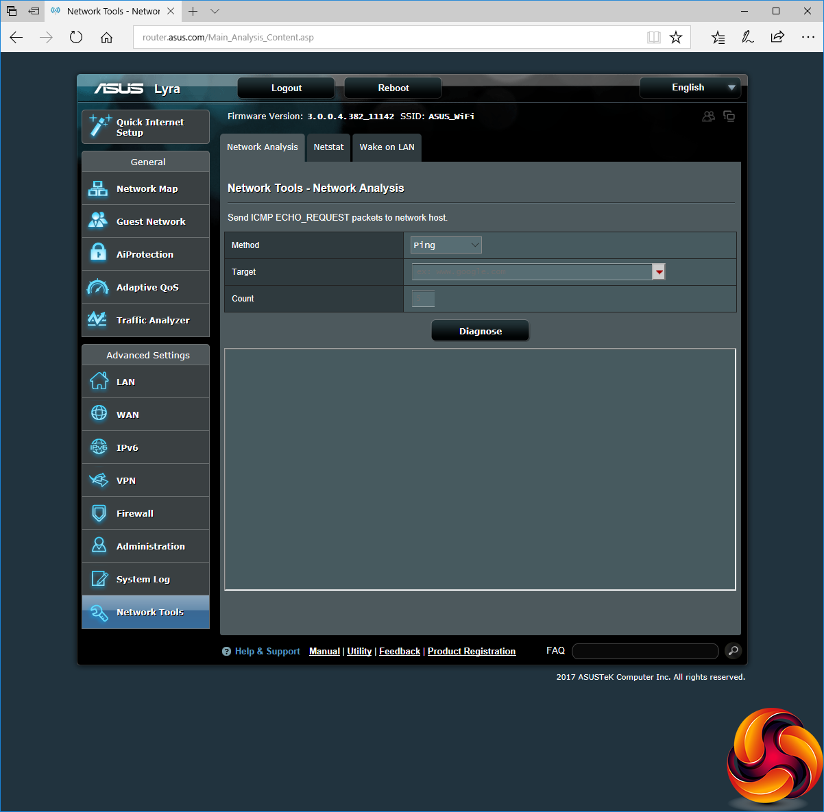Image resolution: width=824 pixels, height=812 pixels.
Task: Open the Network Map page
Action: [x=145, y=188]
